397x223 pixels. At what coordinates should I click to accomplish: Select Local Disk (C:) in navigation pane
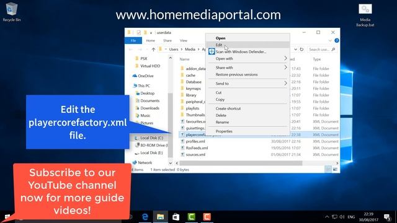pos(151,138)
